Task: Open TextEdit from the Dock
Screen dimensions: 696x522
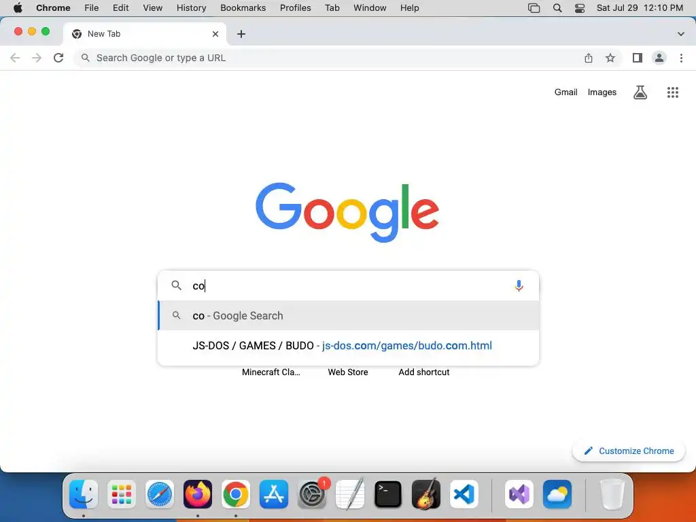Action: [x=350, y=494]
